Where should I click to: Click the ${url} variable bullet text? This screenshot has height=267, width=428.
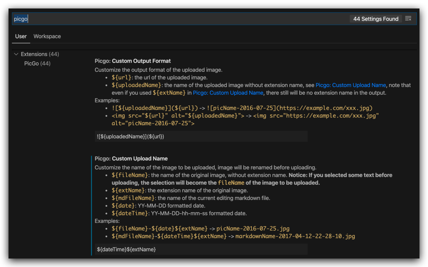[122, 77]
